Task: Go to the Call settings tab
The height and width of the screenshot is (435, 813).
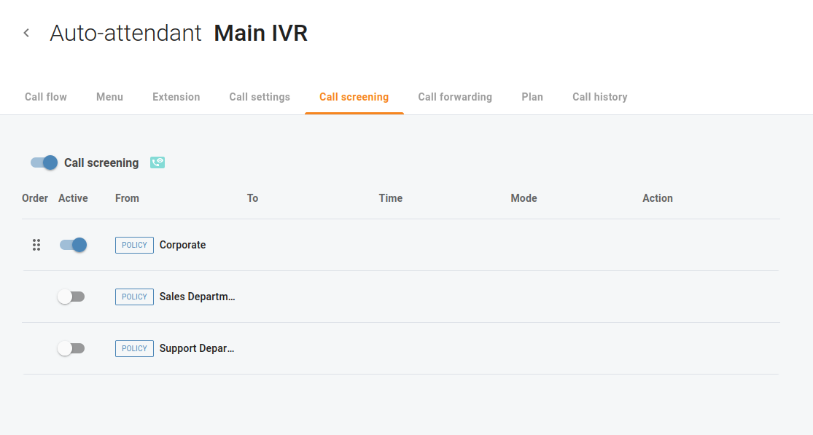Action: click(260, 97)
